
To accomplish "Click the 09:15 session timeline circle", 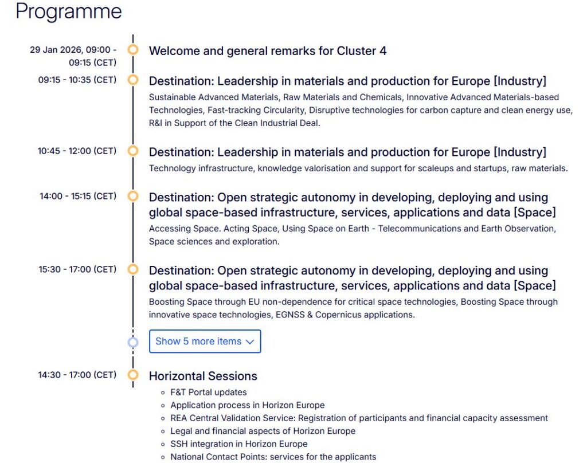I will [133, 80].
